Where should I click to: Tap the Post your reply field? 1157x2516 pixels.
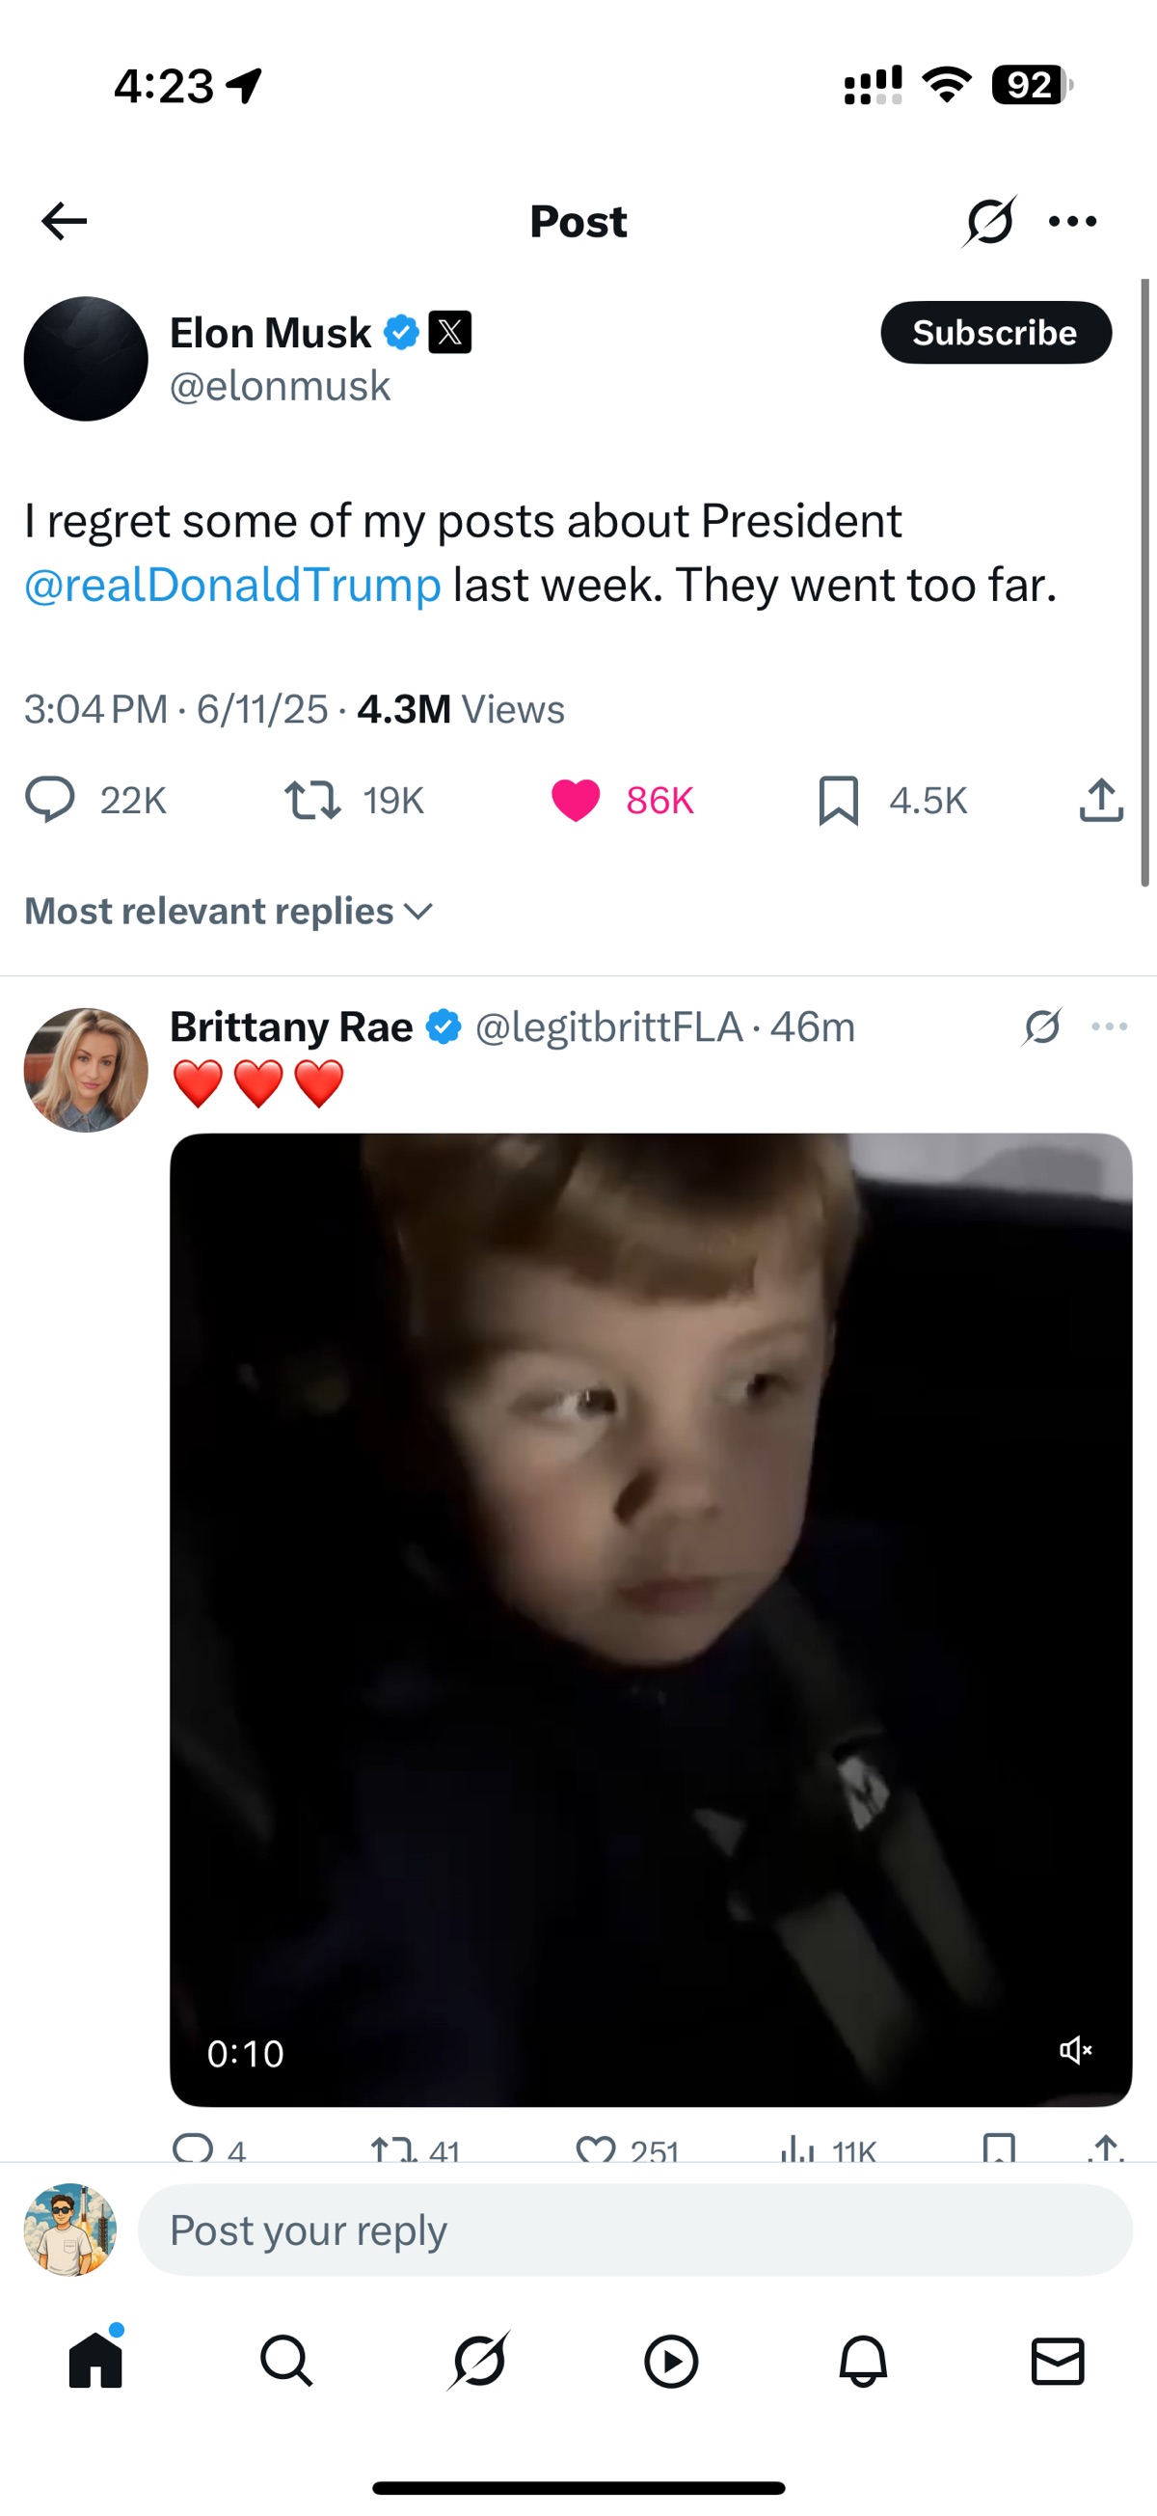tap(634, 2230)
